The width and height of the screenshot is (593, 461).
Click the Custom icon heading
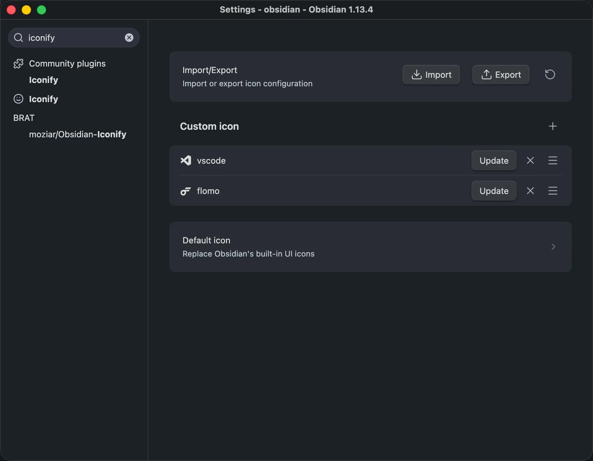[209, 126]
